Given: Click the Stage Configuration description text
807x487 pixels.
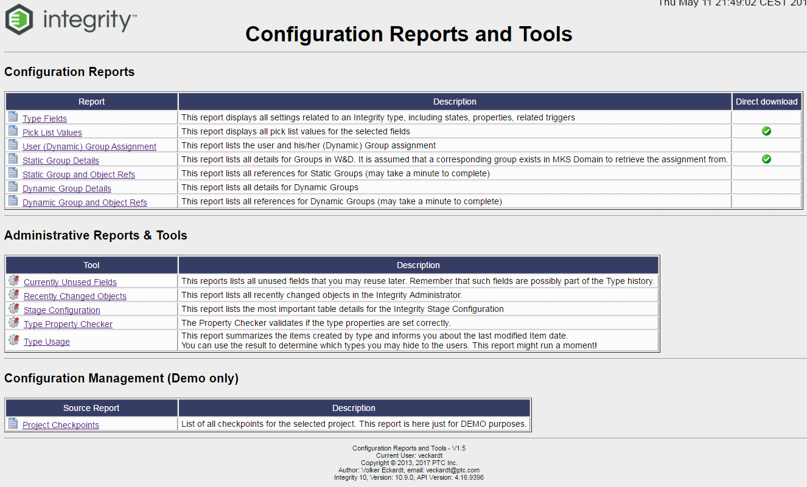Looking at the screenshot, I should tap(343, 308).
